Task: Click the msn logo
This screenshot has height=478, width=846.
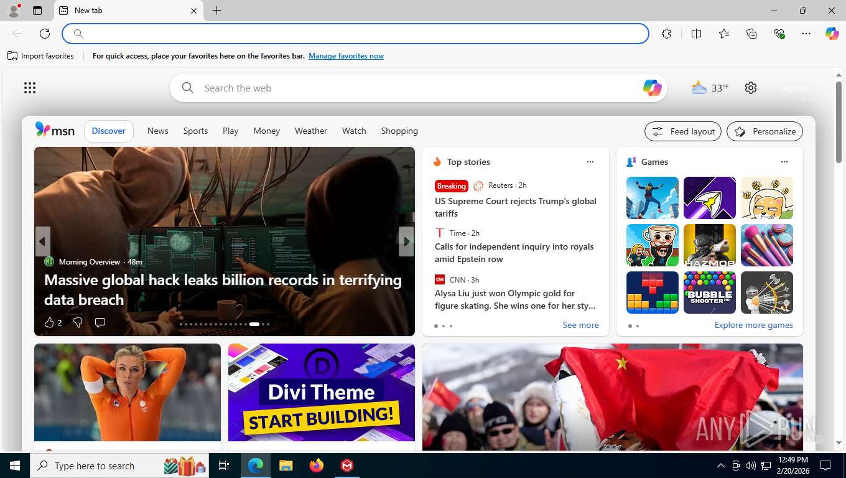Action: coord(55,130)
